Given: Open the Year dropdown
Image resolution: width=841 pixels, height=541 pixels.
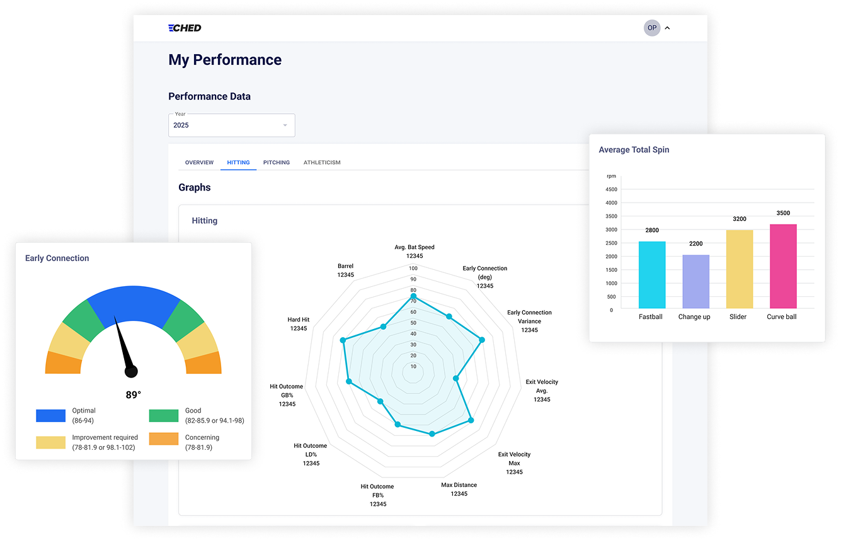Looking at the screenshot, I should coord(231,125).
